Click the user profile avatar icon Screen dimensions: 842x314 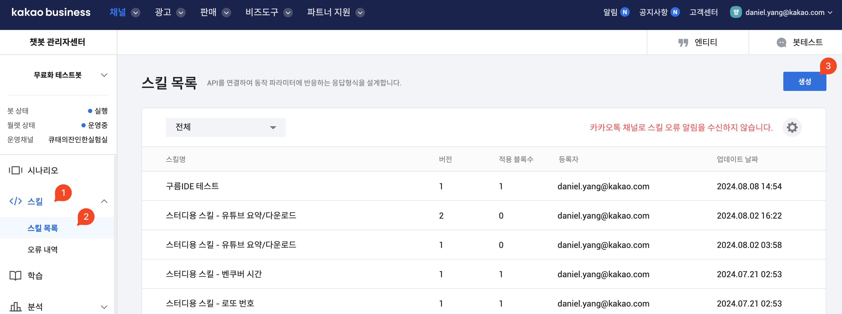tap(735, 12)
